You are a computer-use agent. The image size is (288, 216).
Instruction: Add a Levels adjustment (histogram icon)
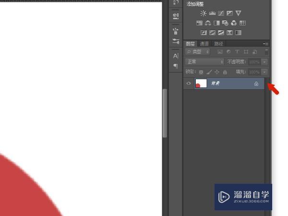(x=212, y=13)
